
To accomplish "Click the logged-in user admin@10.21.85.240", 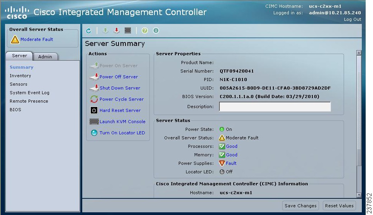I will point(335,13).
